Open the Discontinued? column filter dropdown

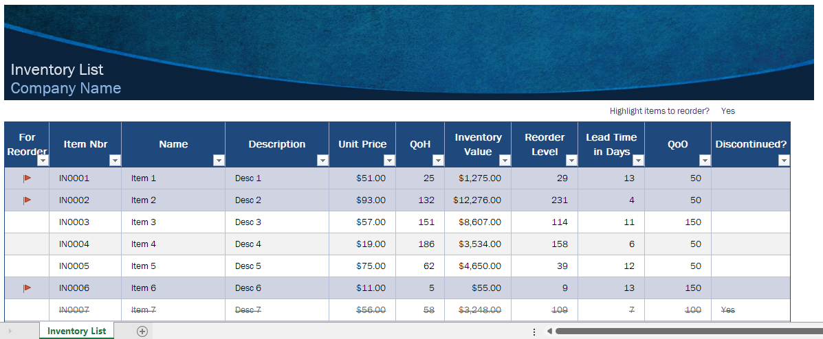(784, 161)
